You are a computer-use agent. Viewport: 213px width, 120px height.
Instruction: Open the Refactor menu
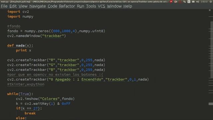67,6
